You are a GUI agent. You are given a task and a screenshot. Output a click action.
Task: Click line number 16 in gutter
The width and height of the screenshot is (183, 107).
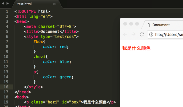coord(6,87)
